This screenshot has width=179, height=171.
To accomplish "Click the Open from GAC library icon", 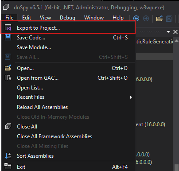I will coord(8,78).
